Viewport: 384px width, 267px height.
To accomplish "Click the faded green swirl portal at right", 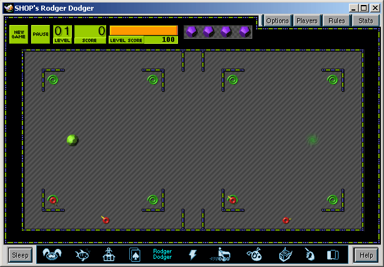I will 313,140.
